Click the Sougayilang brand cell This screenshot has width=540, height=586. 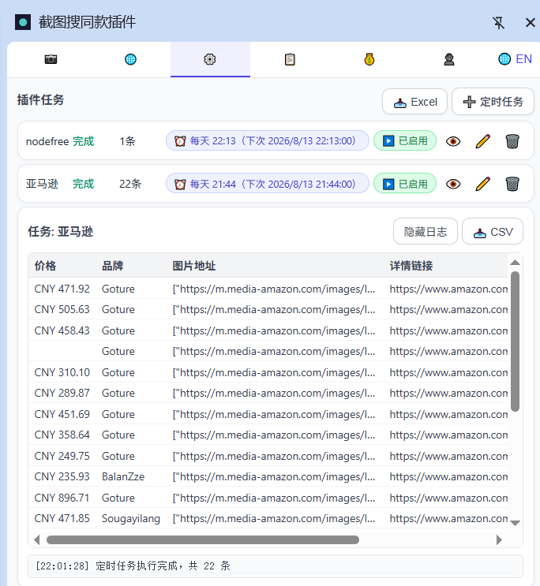(131, 519)
